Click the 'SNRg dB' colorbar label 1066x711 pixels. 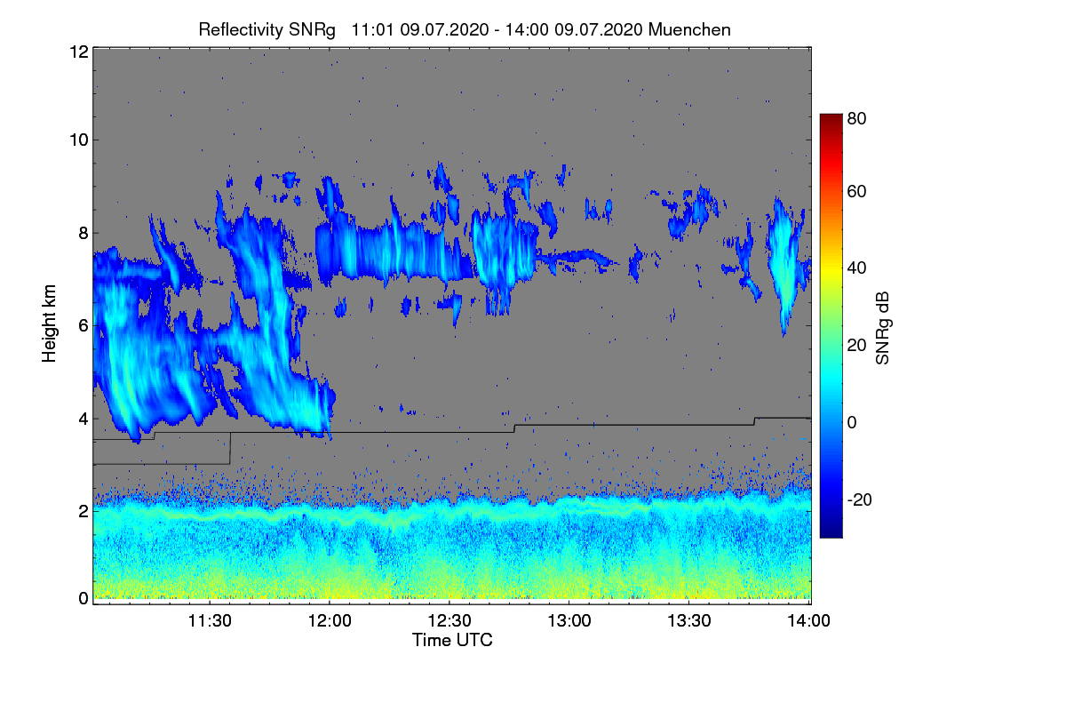click(882, 327)
